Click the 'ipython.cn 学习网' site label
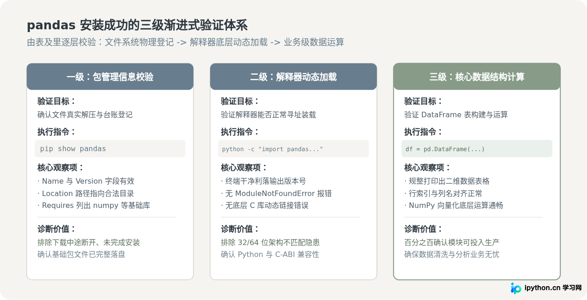Screen dimensions: 587x300 [553, 288]
